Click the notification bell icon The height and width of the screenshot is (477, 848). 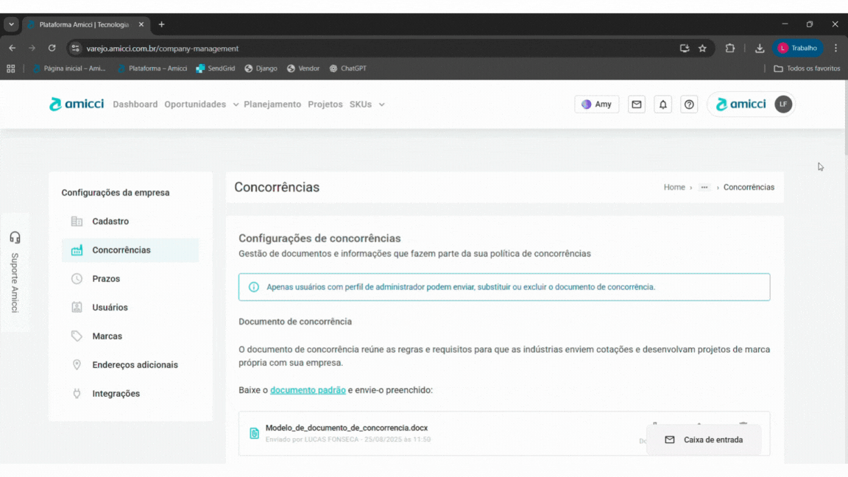pyautogui.click(x=662, y=104)
